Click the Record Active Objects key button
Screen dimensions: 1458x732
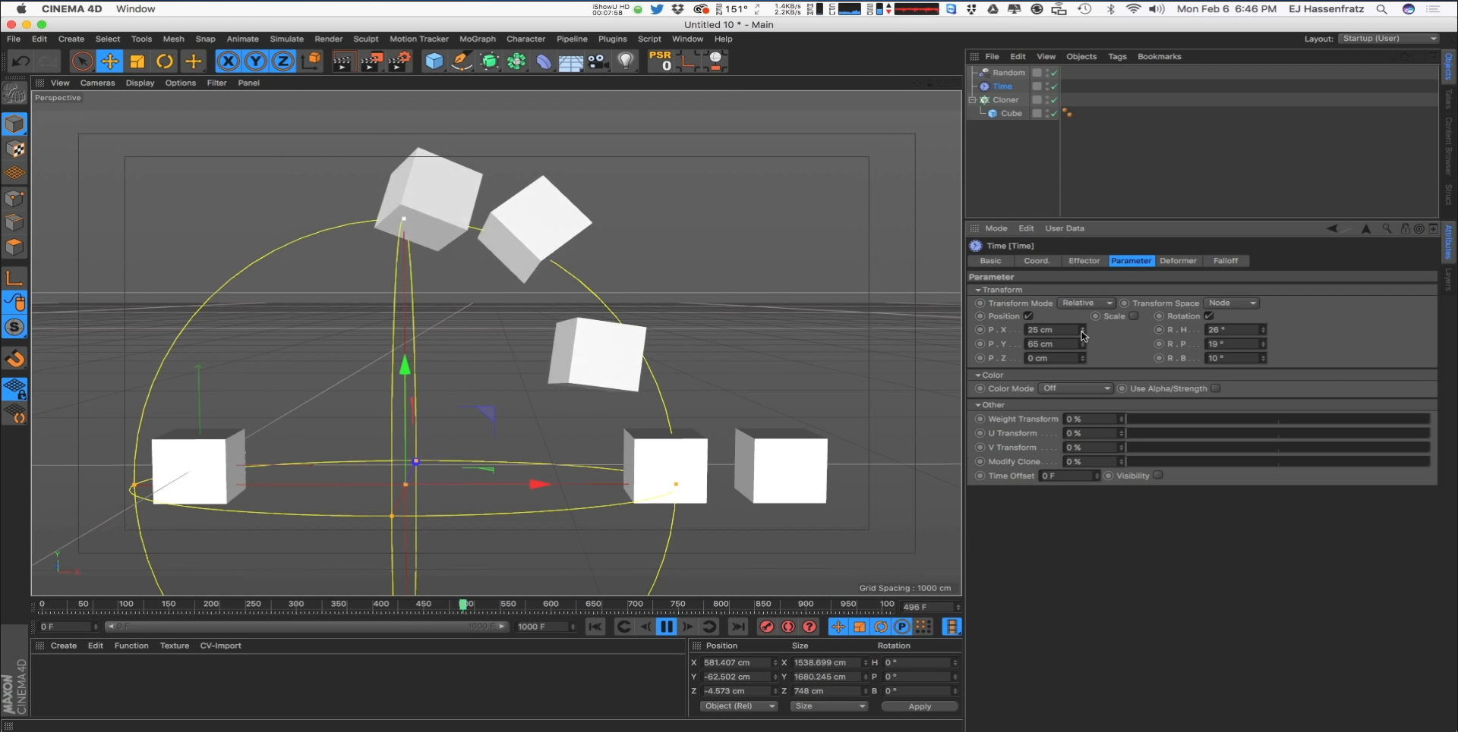coord(767,627)
